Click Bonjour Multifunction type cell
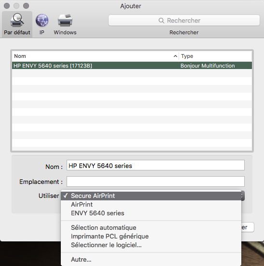 (208, 66)
